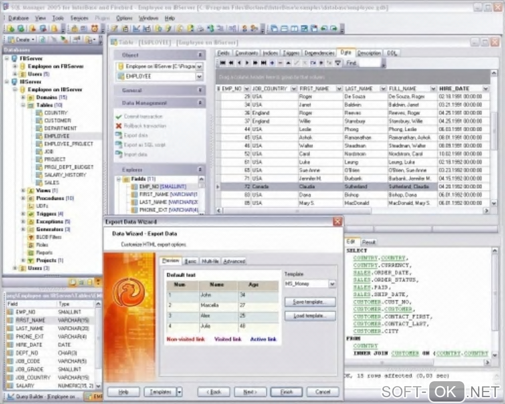Click Commit transaction green check icon
The image size is (505, 404).
[x=118, y=117]
